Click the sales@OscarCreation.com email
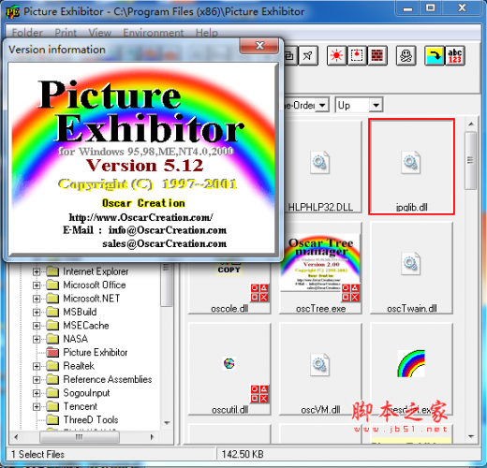This screenshot has height=468, width=487. (165, 243)
